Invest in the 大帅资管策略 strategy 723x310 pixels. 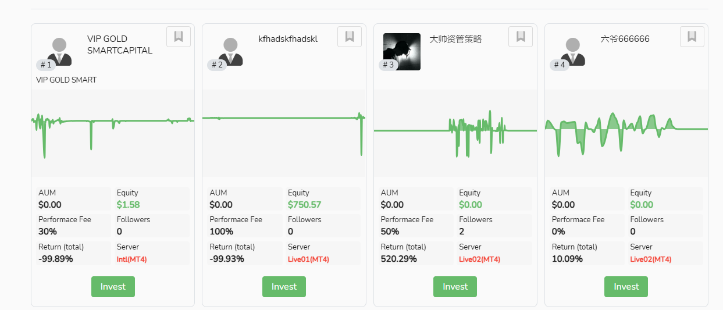[x=455, y=287]
